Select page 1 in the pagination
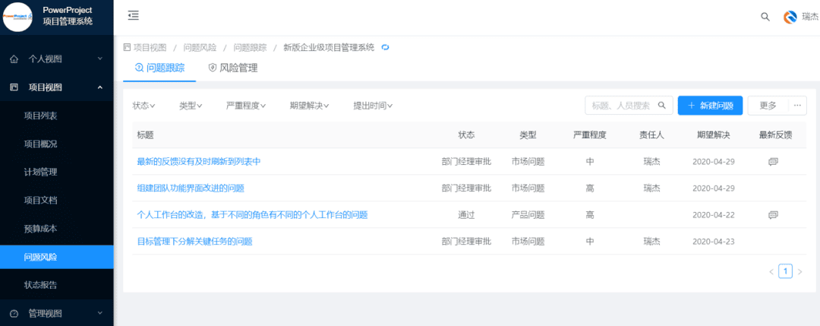The height and width of the screenshot is (326, 820). (x=786, y=271)
